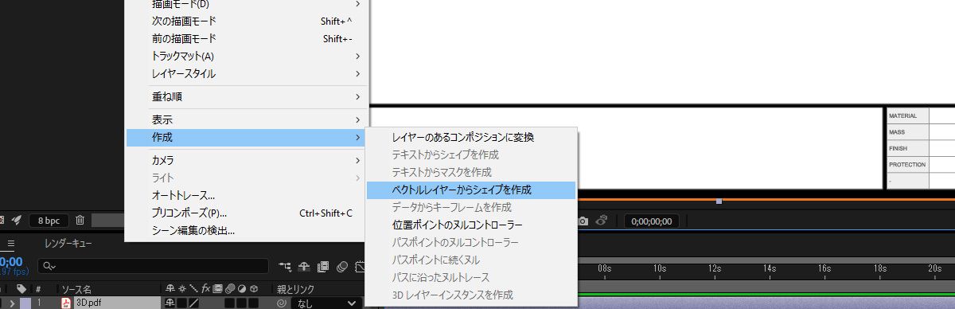
Task: Click the adjustment layer column header icon
Action: click(241, 288)
